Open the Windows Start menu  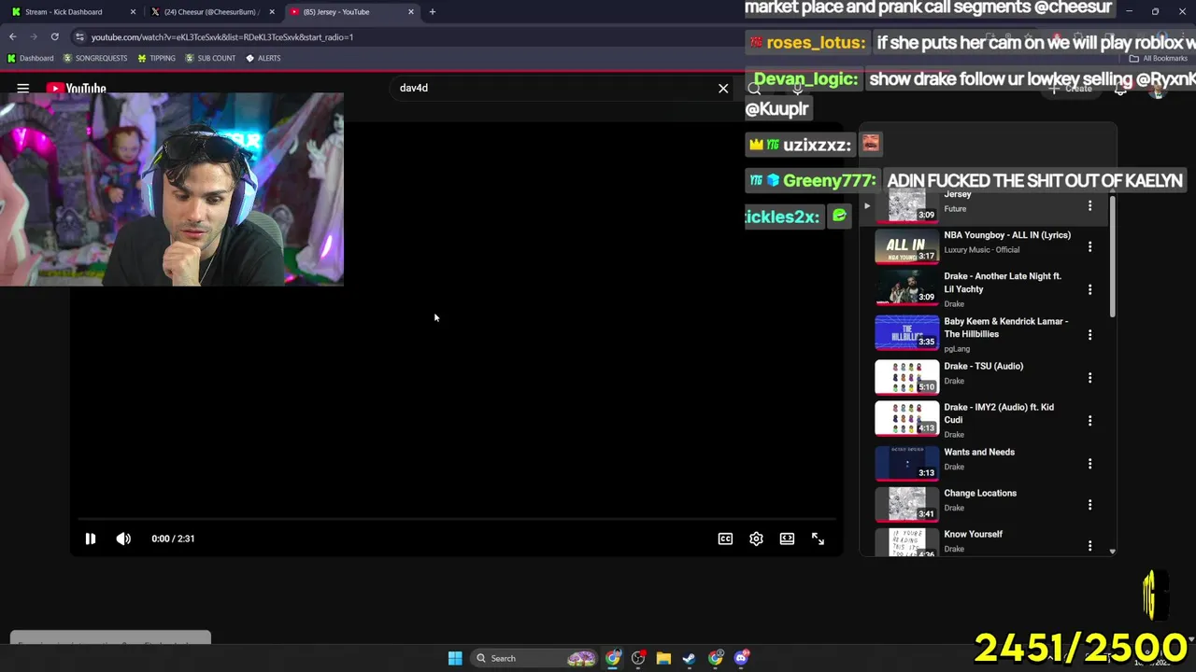point(455,658)
